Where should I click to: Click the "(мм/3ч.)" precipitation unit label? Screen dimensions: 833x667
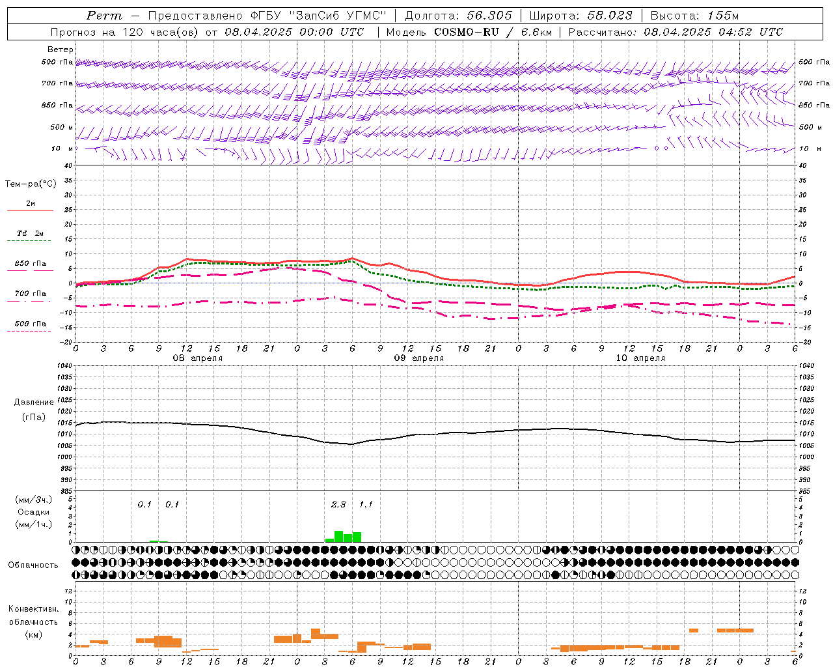click(x=34, y=500)
